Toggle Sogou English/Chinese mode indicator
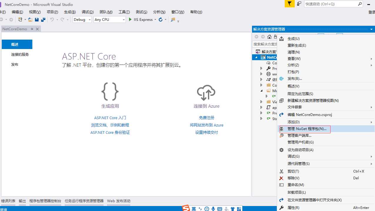 pos(194,209)
